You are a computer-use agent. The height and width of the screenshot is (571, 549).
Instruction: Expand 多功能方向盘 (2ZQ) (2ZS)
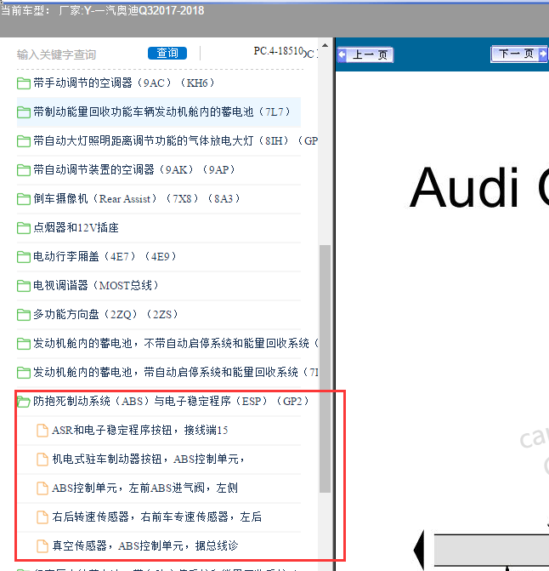pos(105,314)
